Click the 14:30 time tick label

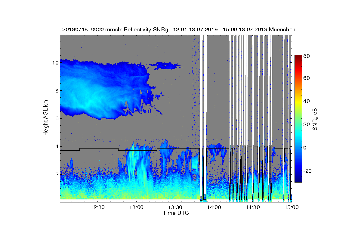253,207
